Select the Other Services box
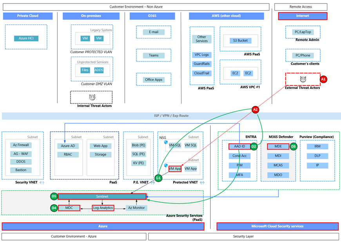Image resolution: width=341 pixels, height=242 pixels. (x=201, y=39)
